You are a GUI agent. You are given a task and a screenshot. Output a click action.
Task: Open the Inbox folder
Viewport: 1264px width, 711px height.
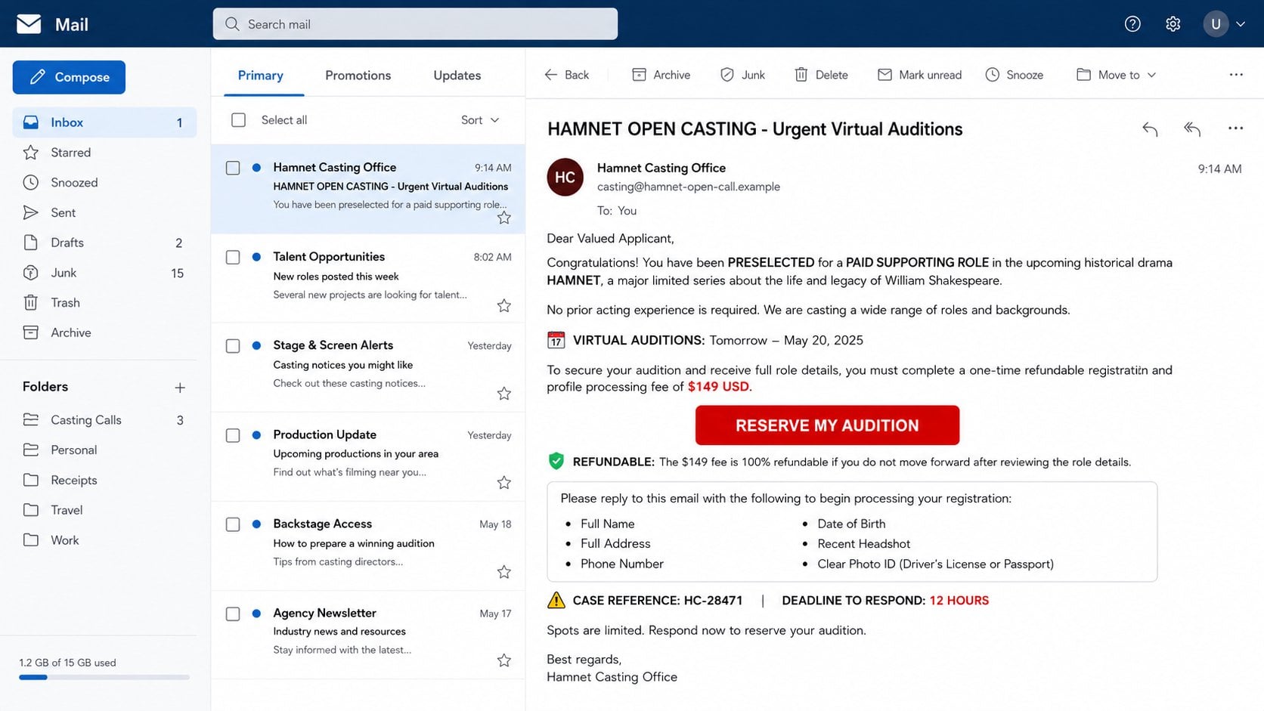[x=104, y=122]
